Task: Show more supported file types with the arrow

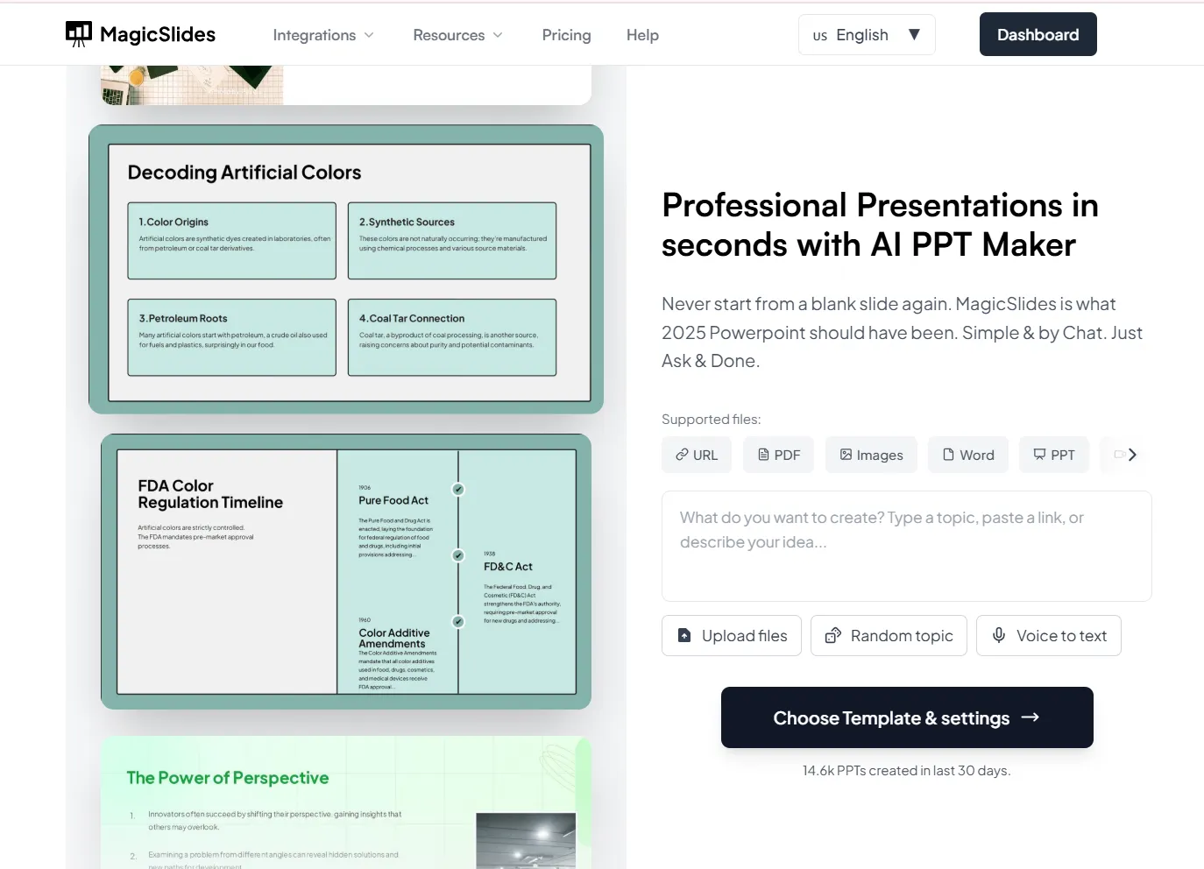Action: (1132, 455)
